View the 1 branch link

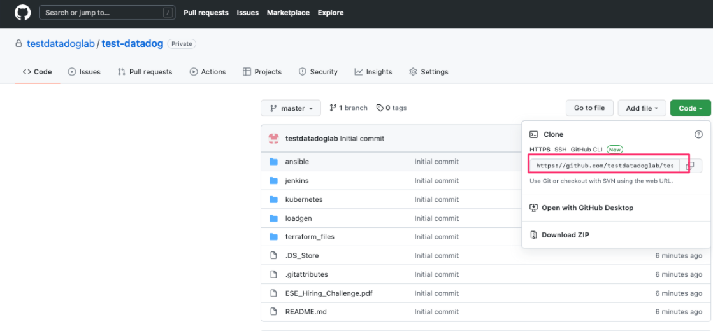(x=349, y=108)
